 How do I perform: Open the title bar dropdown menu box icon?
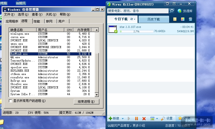click(x=174, y=4)
